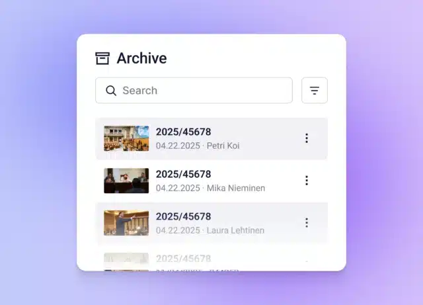
Task: Click the Laura Lehtinen author name
Action: tap(235, 230)
